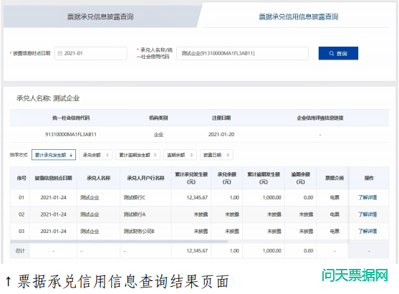The width and height of the screenshot is (399, 294).
Task: Click 了解详情 for row 03
Action: [x=367, y=231]
